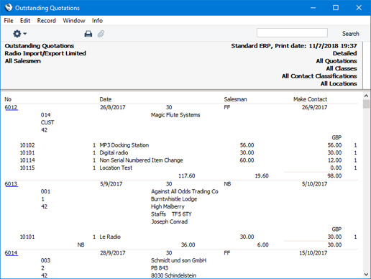Click Make Contact date 15/10/2017
This screenshot has width=371, height=279.
tap(313, 252)
